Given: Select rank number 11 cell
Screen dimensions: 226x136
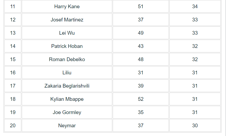Looking at the screenshot, I should (x=13, y=6).
